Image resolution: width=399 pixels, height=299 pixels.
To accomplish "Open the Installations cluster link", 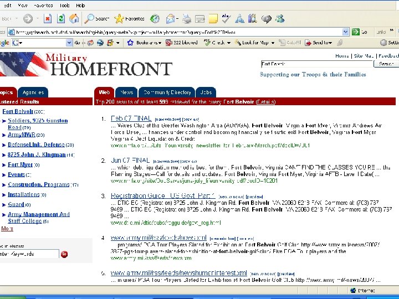I will pyautogui.click(x=23, y=194).
